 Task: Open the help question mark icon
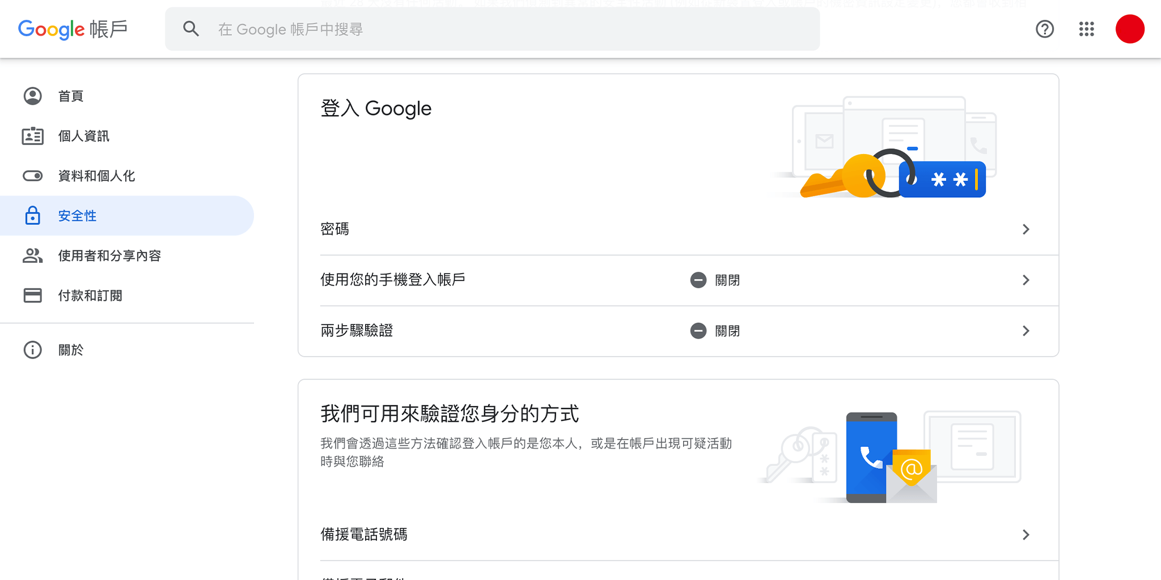click(x=1045, y=29)
